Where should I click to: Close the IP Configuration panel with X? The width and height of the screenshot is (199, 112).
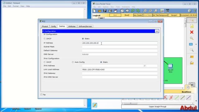(157, 31)
